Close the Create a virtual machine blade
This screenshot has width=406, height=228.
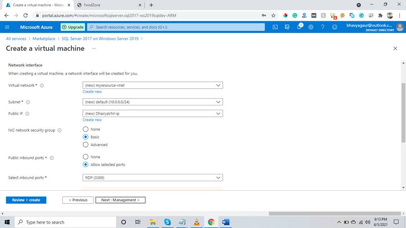point(395,49)
